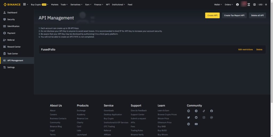Click the blurred account avatar in header
This screenshot has width=273, height=137.
coord(244,4)
